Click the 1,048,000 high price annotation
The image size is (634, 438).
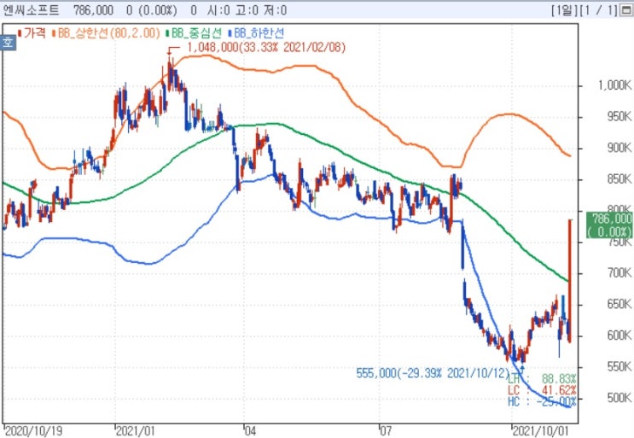coord(266,48)
